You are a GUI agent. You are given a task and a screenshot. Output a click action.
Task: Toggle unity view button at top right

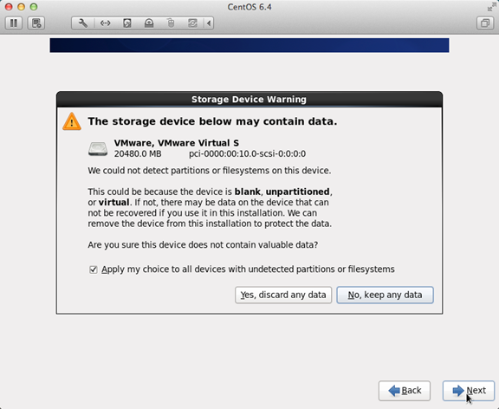pos(485,23)
